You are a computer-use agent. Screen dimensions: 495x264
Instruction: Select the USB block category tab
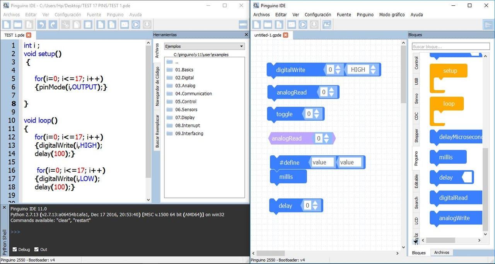pos(416,82)
